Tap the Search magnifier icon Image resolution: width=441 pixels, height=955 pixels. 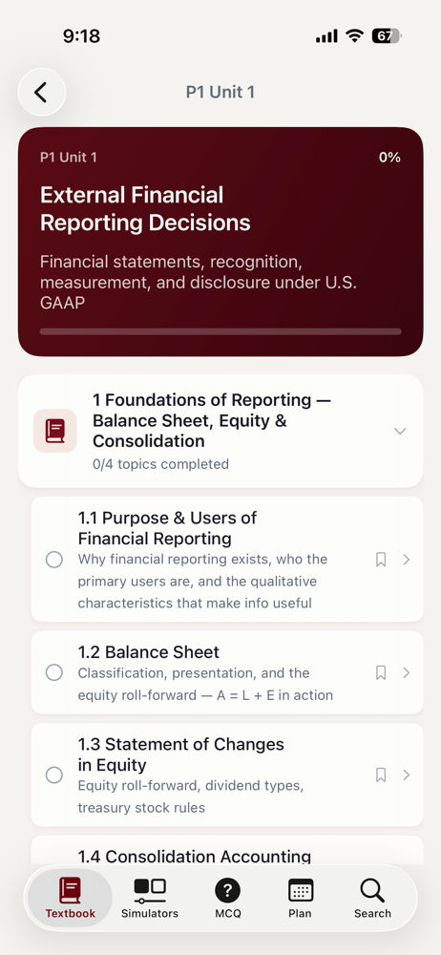[372, 891]
